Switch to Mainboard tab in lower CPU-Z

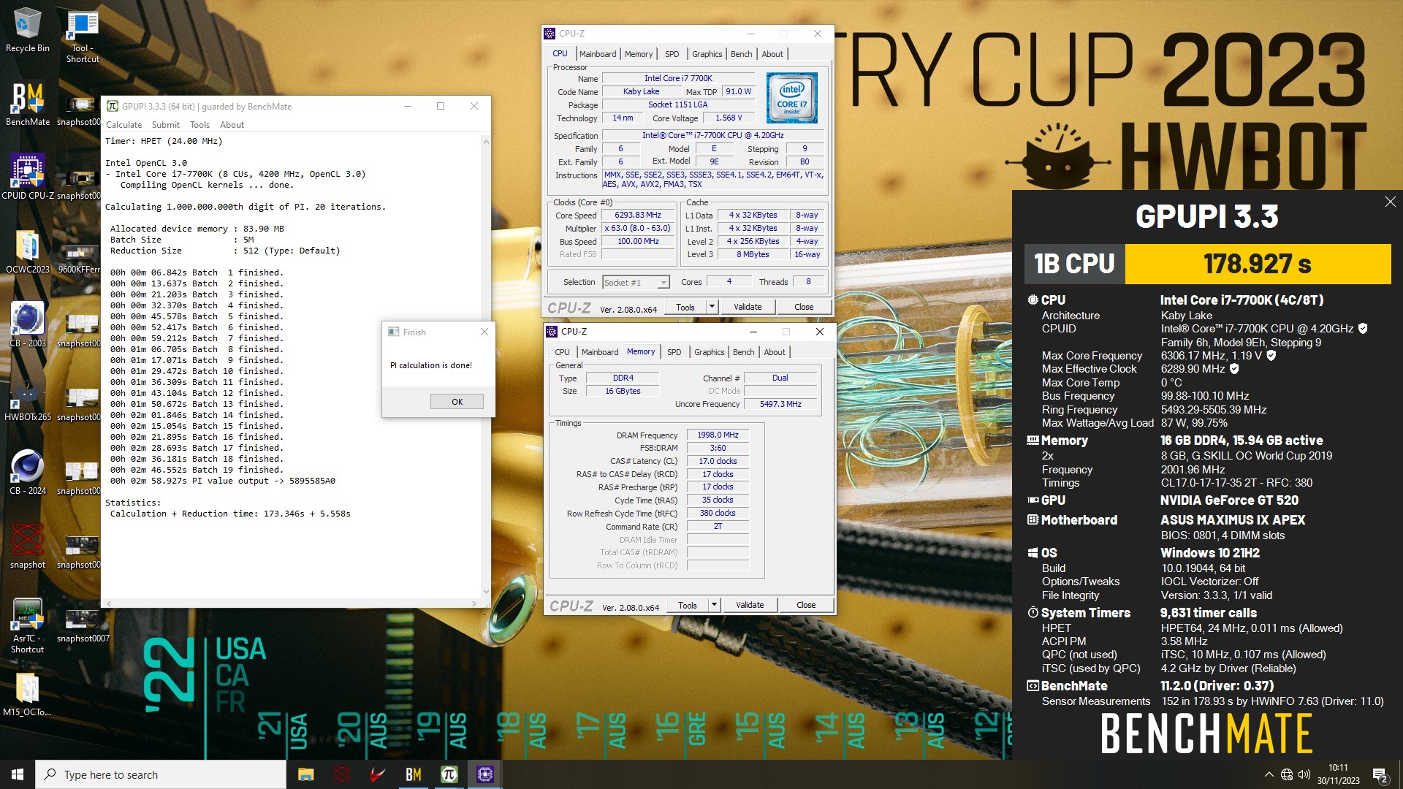pyautogui.click(x=600, y=352)
